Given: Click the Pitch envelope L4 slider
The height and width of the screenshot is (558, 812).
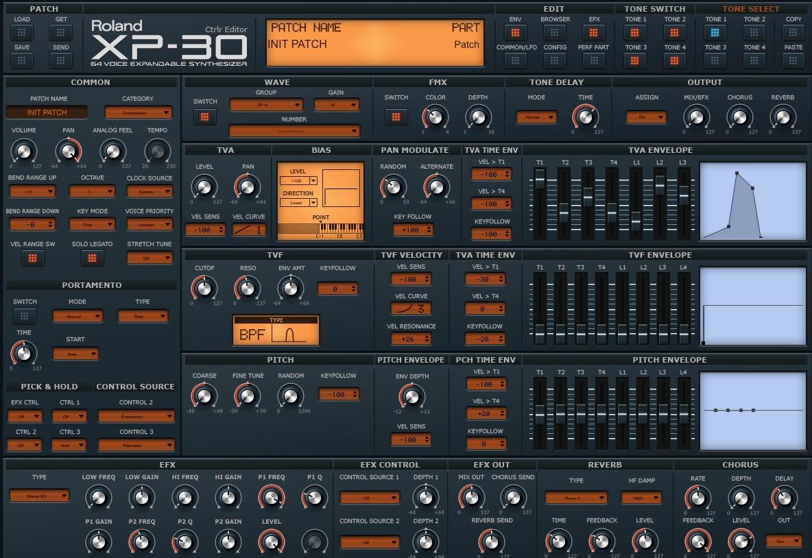Looking at the screenshot, I should 684,414.
